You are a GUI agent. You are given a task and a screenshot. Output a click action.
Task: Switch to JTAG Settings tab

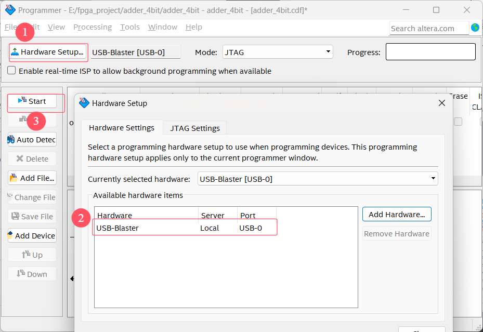pyautogui.click(x=195, y=128)
